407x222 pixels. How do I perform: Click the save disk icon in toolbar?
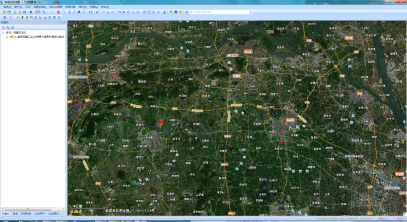(x=9, y=12)
